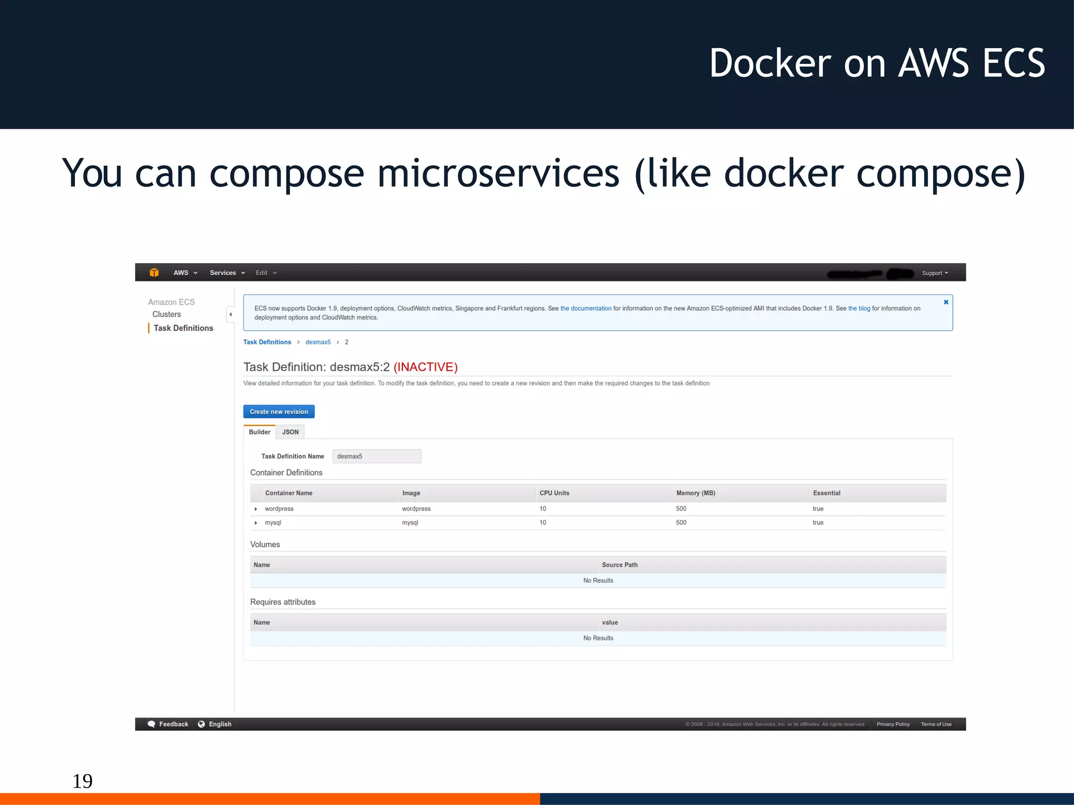Click the breadcrumb revision number 2
The height and width of the screenshot is (805, 1074).
347,342
